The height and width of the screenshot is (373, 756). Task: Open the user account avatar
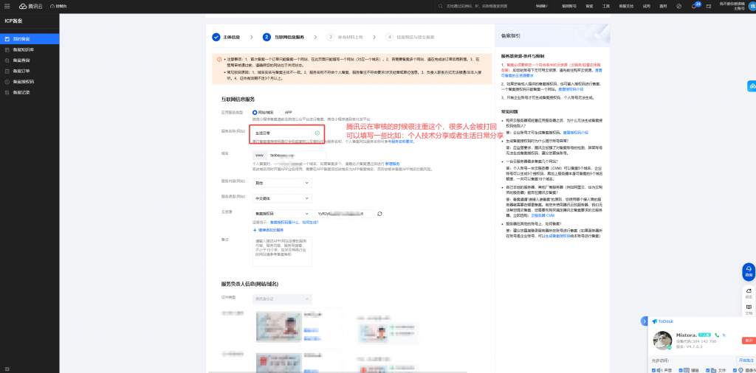752,5
